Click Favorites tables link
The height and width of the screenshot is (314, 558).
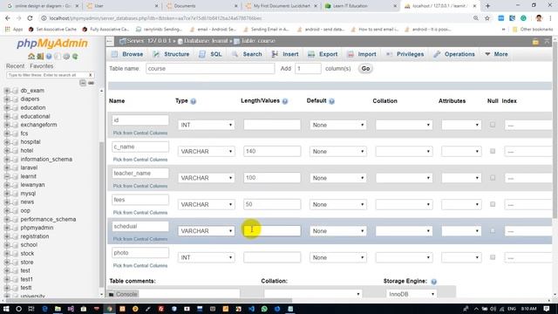(42, 66)
